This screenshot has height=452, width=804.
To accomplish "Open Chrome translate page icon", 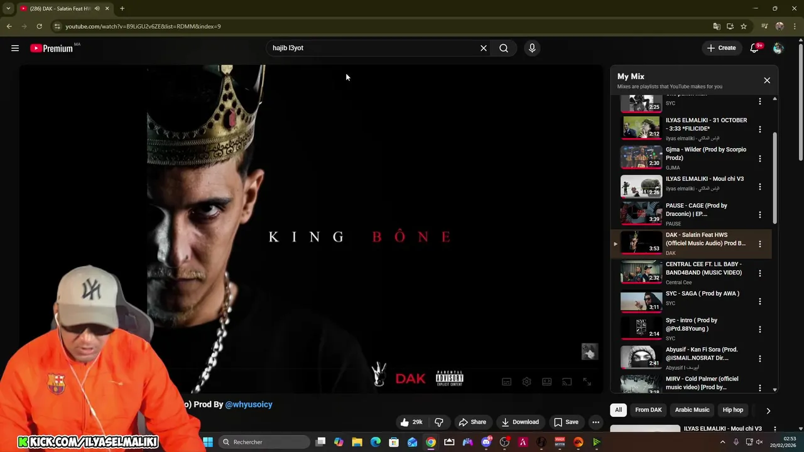I will [717, 26].
